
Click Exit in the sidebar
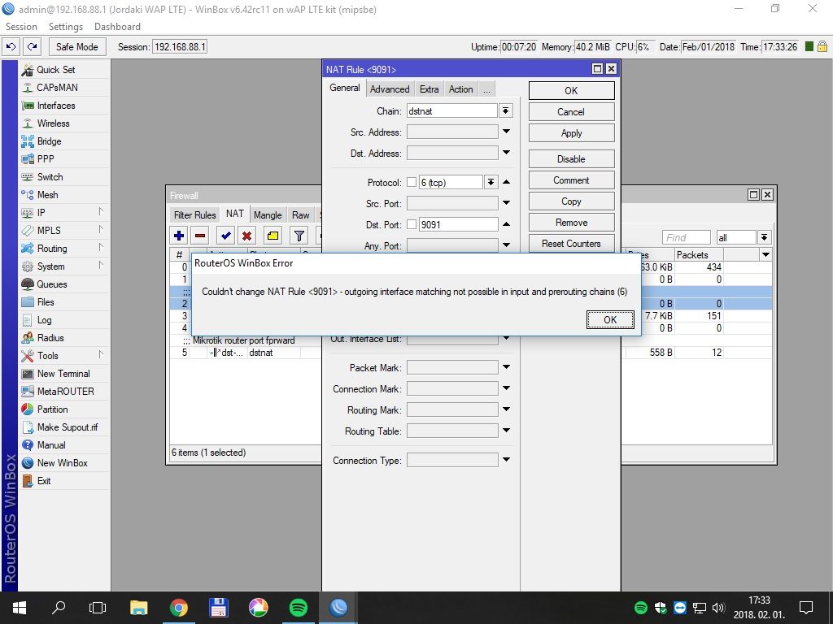(63, 481)
